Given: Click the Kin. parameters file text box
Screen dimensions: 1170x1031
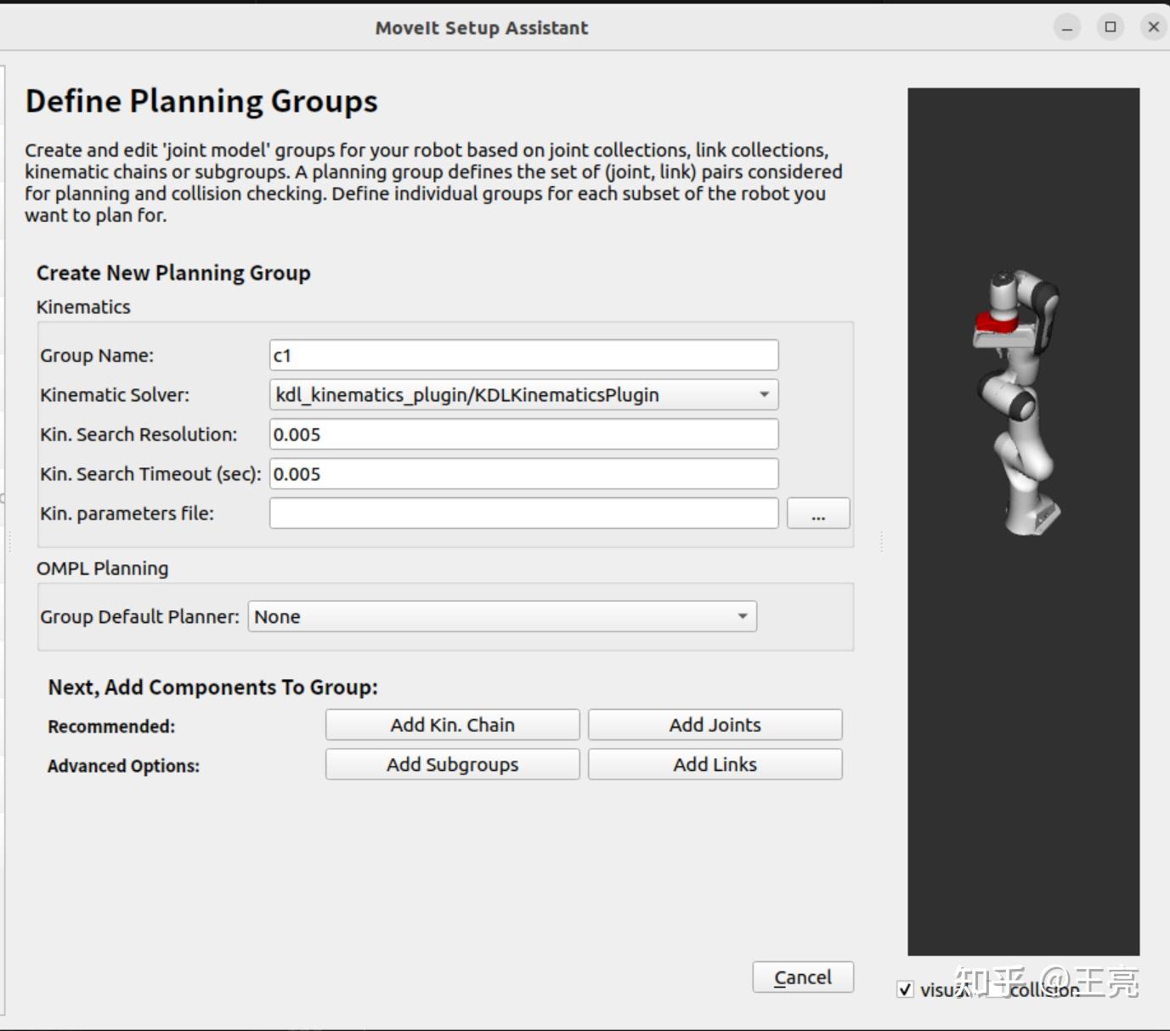Looking at the screenshot, I should pyautogui.click(x=523, y=513).
